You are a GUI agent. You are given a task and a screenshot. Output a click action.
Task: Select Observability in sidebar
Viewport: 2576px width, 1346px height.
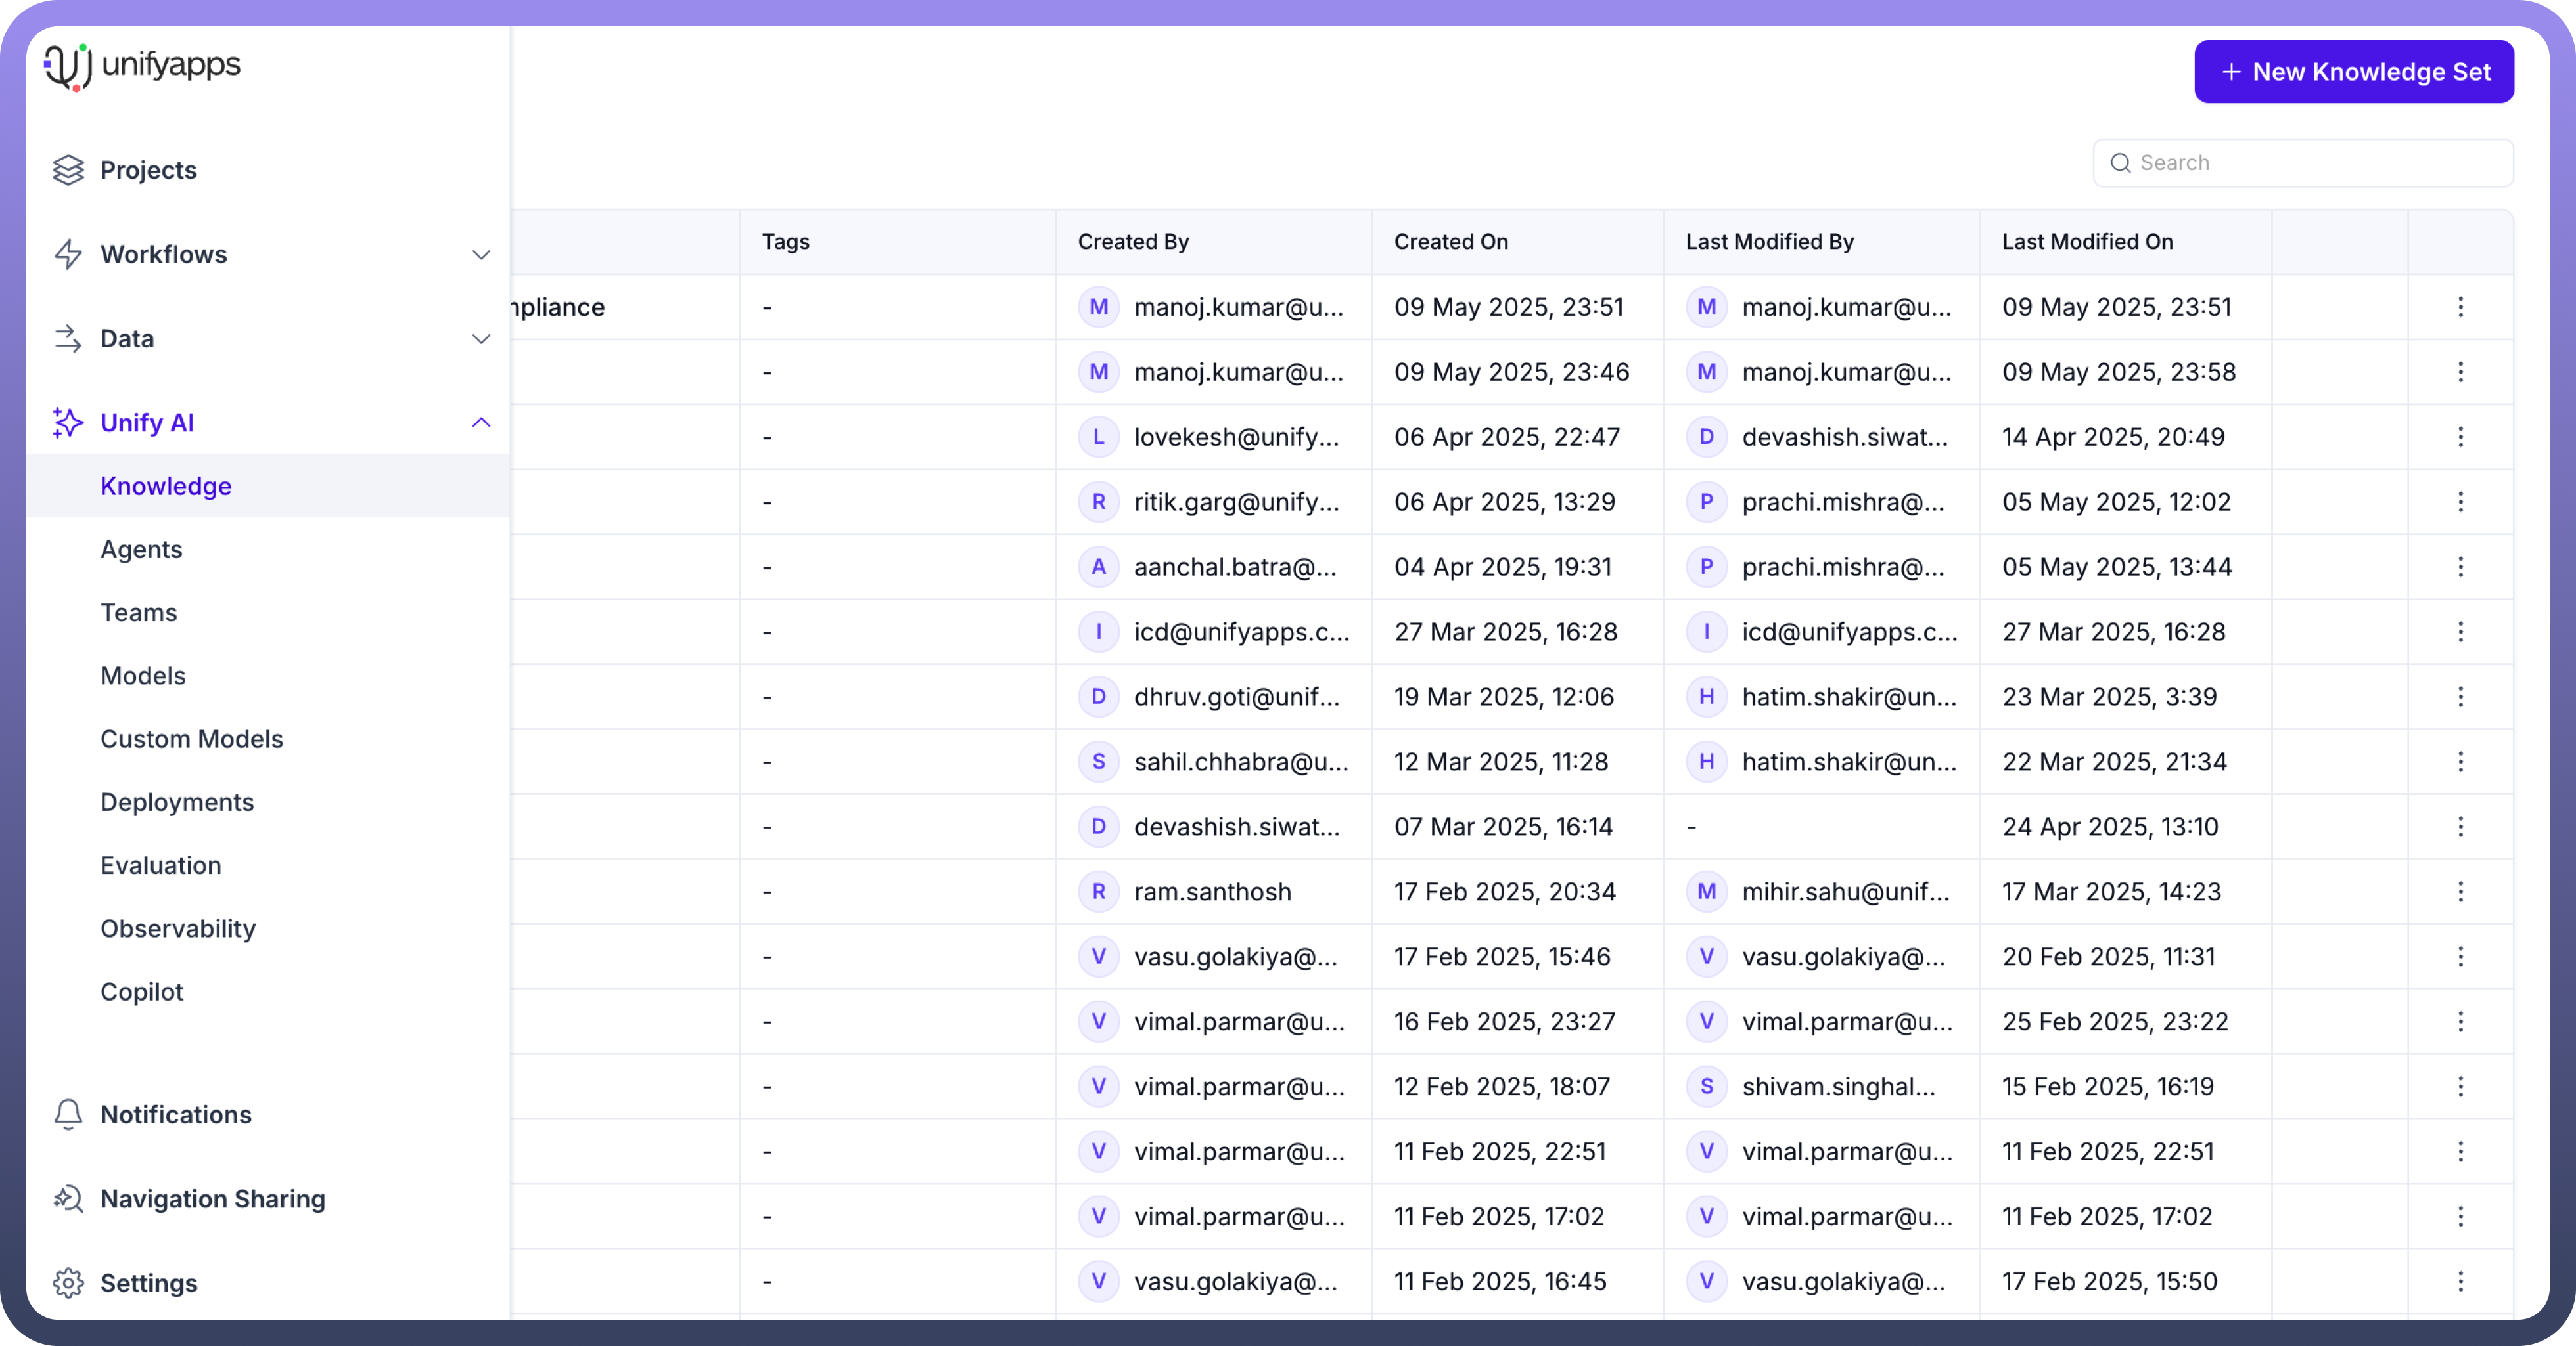click(x=178, y=928)
